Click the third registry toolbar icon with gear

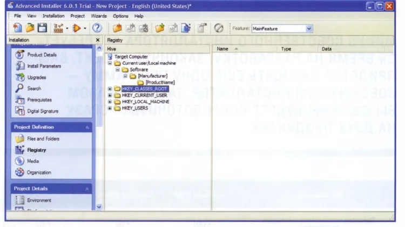144,28
